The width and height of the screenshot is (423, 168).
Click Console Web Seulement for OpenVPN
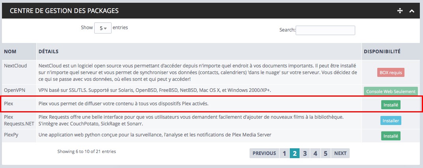pyautogui.click(x=391, y=91)
